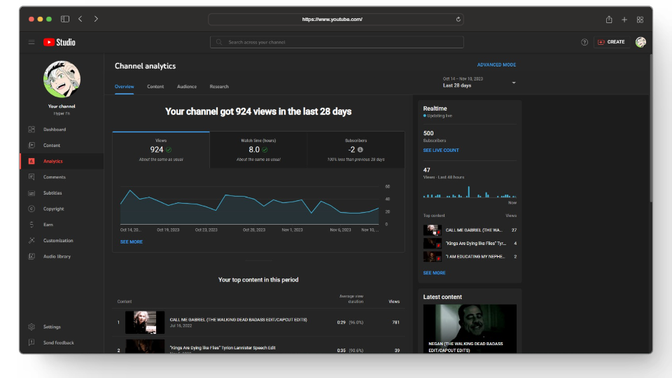Open Settings gear in the sidebar
672x378 pixels.
coord(31,327)
